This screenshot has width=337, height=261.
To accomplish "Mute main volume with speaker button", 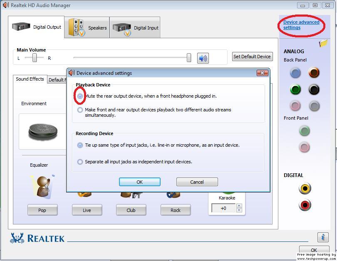I will (x=203, y=58).
